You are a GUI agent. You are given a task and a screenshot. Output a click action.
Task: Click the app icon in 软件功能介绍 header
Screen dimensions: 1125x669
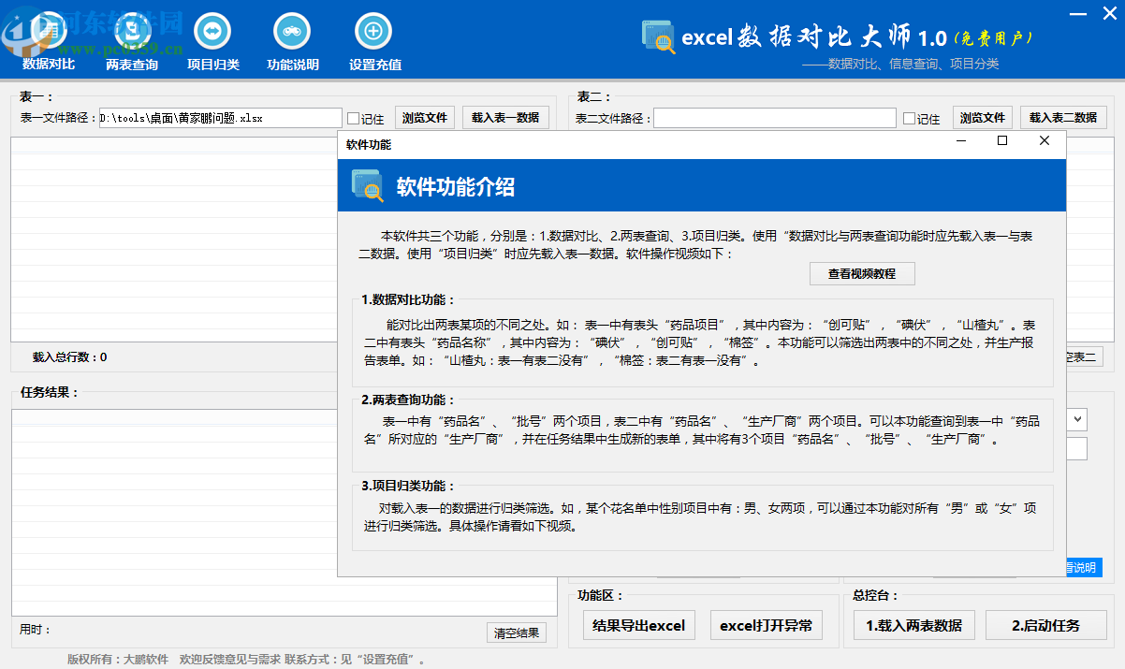tap(366, 185)
